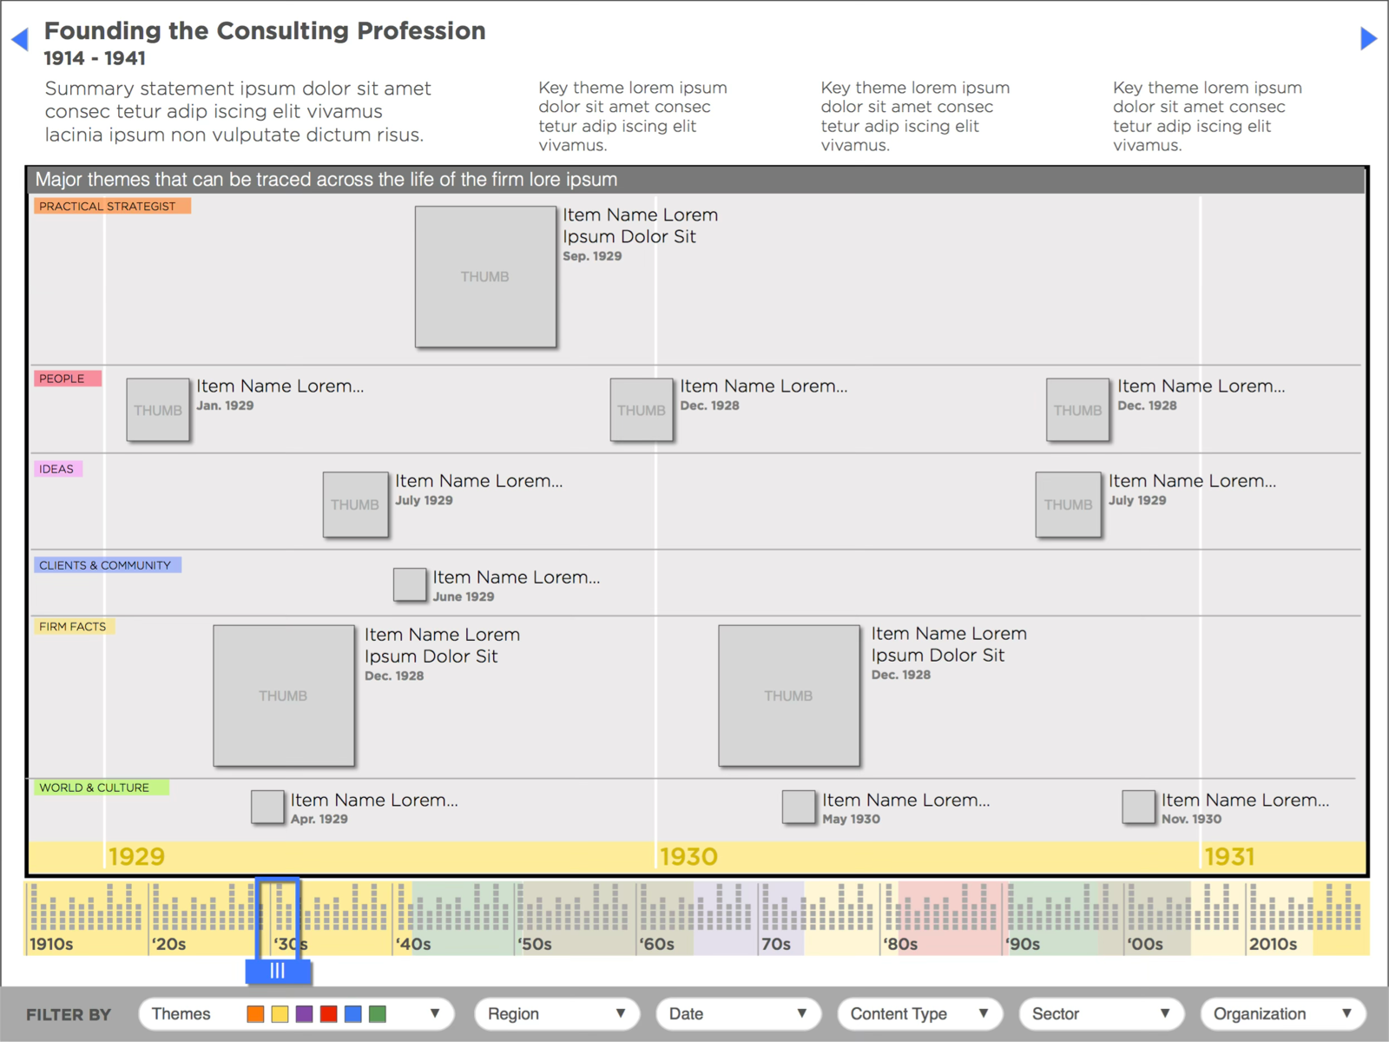The height and width of the screenshot is (1042, 1389).
Task: Open the Themes filter dropdown
Action: pyautogui.click(x=296, y=1014)
